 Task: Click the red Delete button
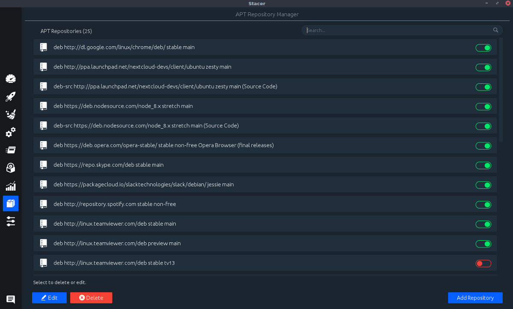click(x=91, y=298)
